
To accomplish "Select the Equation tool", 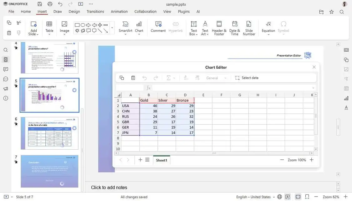I will (x=268, y=28).
